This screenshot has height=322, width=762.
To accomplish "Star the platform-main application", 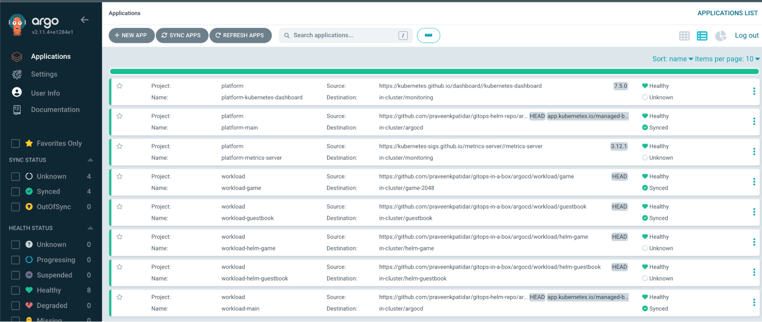I will click(120, 116).
